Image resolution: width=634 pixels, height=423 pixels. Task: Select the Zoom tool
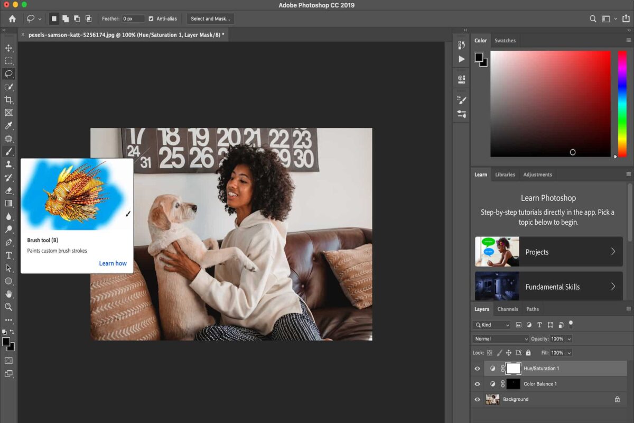8,307
